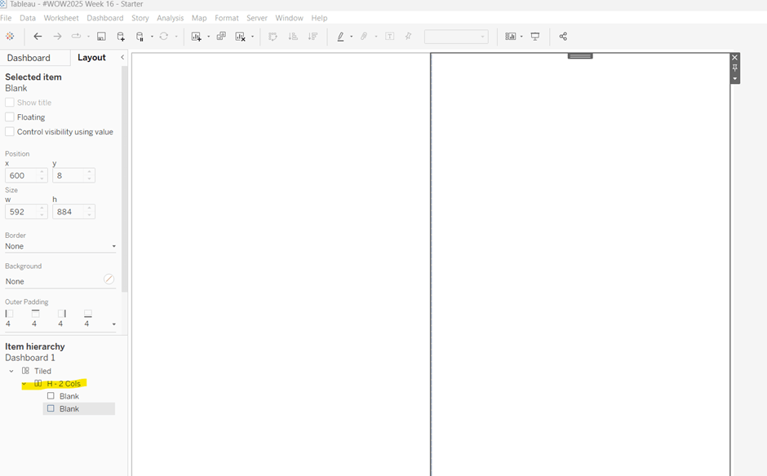The height and width of the screenshot is (476, 767).
Task: Click the Add new data source icon
Action: (121, 36)
